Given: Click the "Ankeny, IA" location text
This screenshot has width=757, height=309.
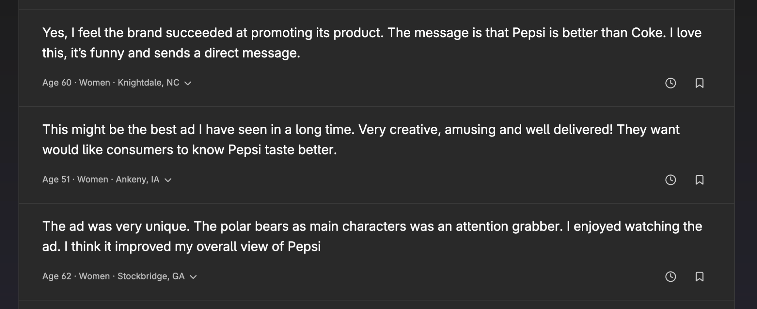Looking at the screenshot, I should [138, 180].
